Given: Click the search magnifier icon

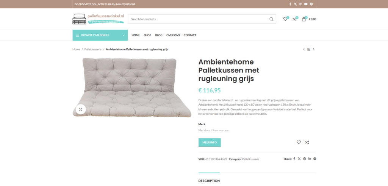Looking at the screenshot, I should pyautogui.click(x=271, y=19).
